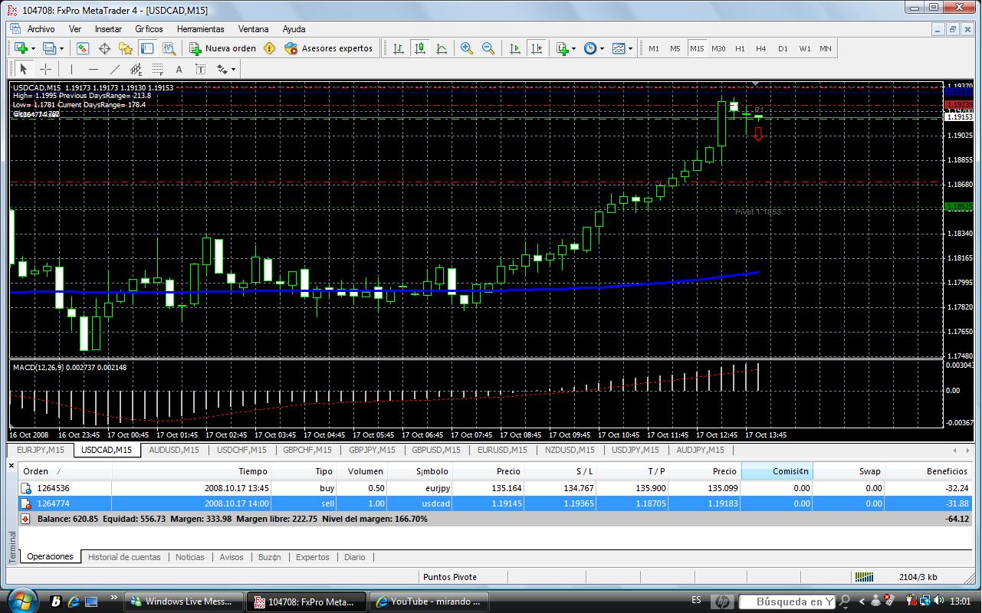Click the Asesores expertos button
Screen dimensions: 982x613
(x=328, y=48)
